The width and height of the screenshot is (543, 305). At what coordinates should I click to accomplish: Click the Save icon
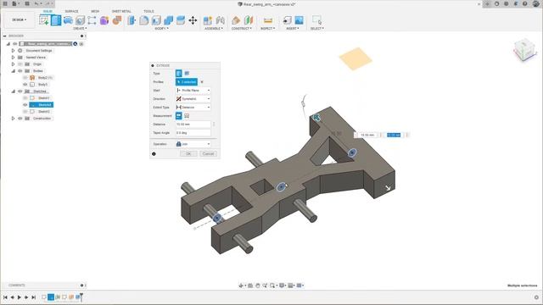(27, 3)
